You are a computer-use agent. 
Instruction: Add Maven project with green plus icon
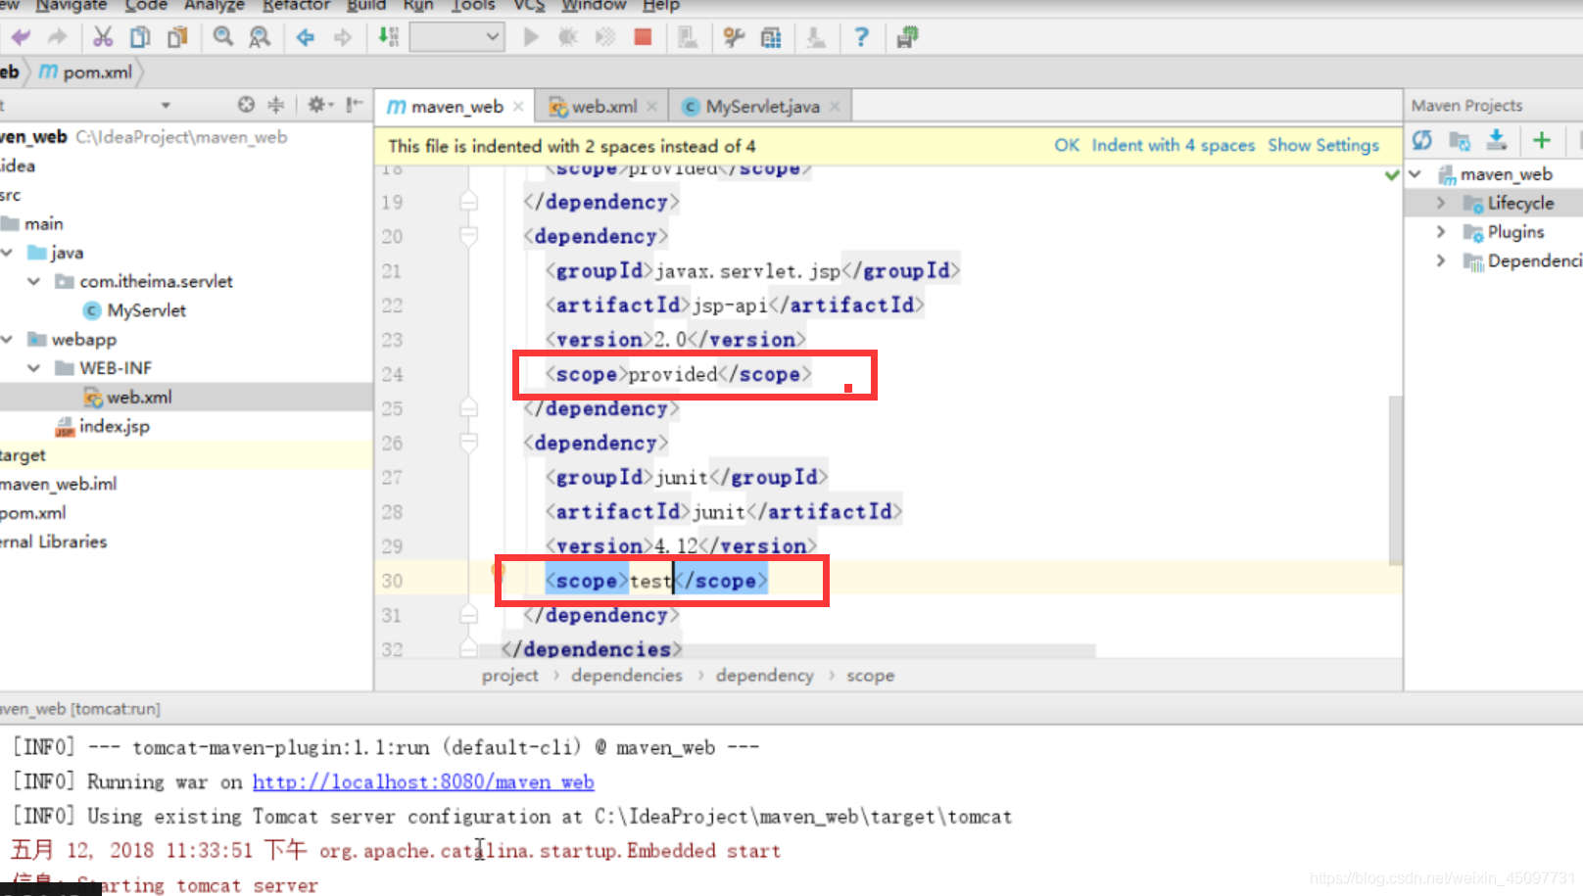[x=1542, y=141]
